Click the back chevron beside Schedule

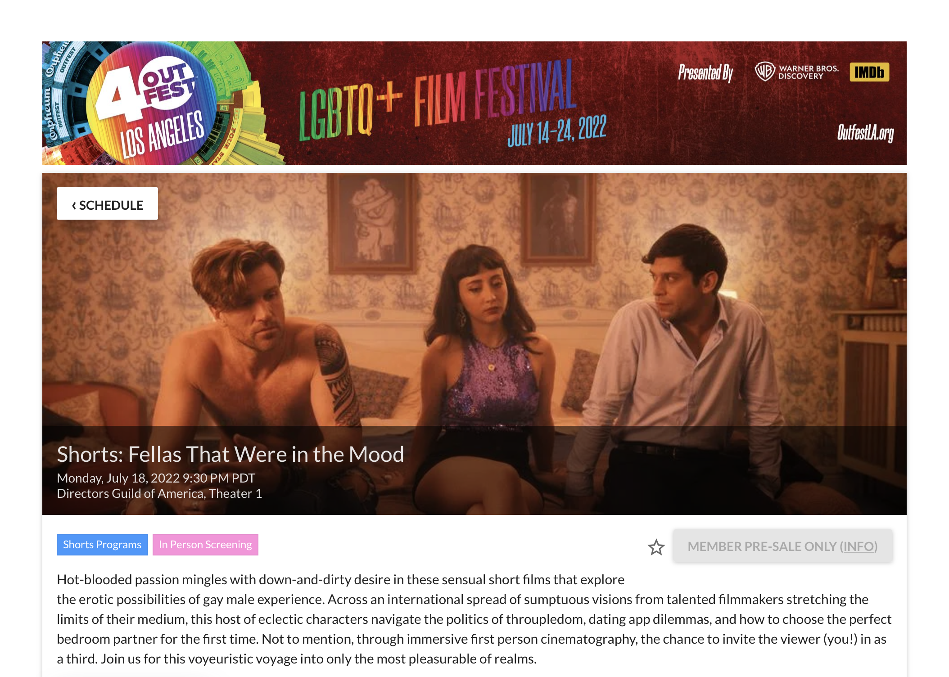(x=74, y=205)
